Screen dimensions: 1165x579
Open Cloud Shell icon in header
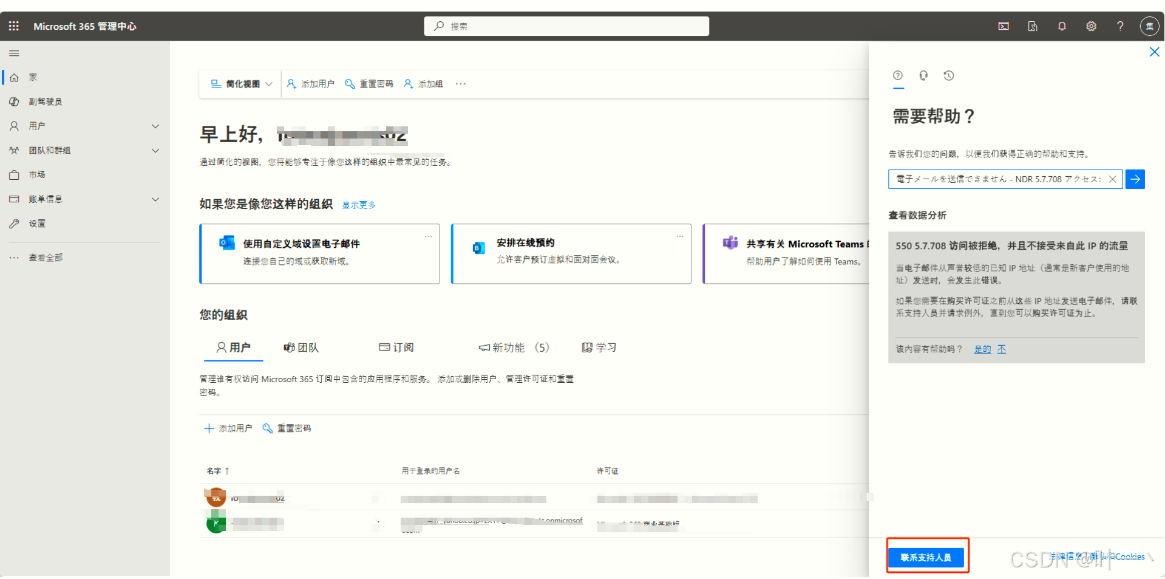click(1004, 26)
